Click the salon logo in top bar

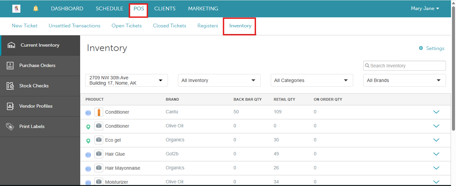point(16,9)
